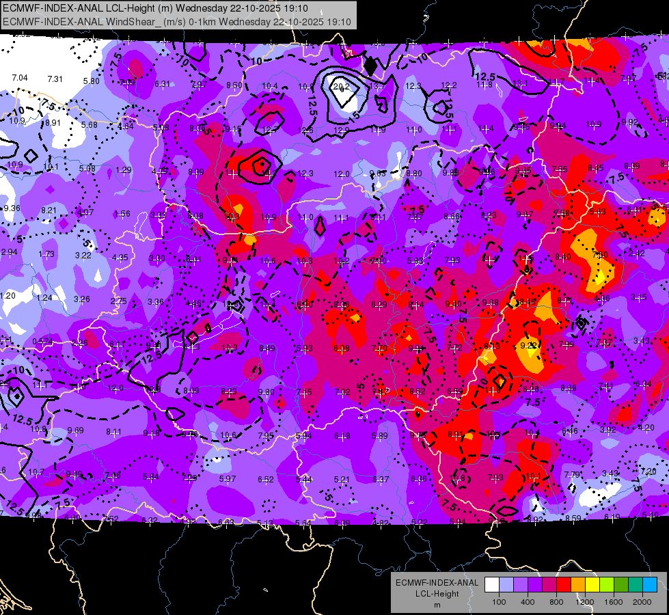Click the 7.79 grid value
Image resolution: width=669 pixels, height=615 pixels.
572,475
